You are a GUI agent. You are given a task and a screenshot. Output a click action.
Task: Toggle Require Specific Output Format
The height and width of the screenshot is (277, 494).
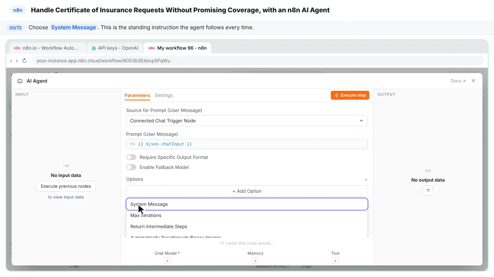[x=131, y=157]
